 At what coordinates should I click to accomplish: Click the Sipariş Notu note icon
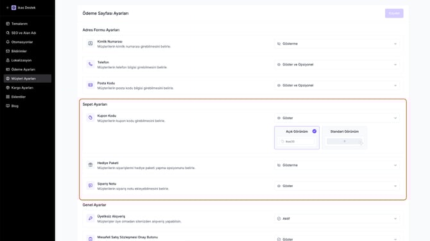coord(90,185)
